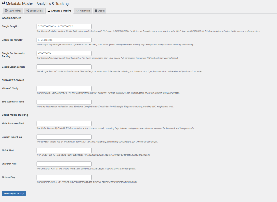Click the Pinterest Tag input field
277x202 pixels.
point(64,177)
